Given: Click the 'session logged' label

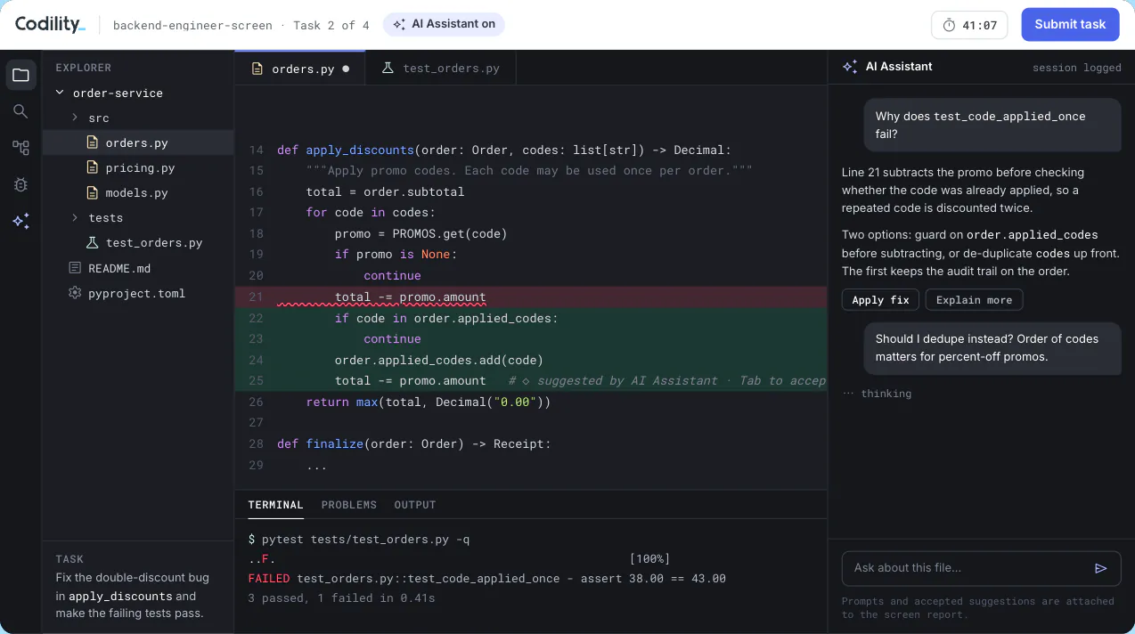Looking at the screenshot, I should [1076, 68].
